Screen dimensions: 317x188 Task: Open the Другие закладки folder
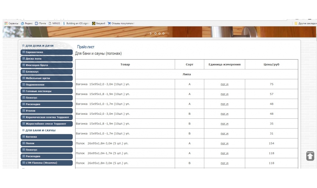pos(306,23)
